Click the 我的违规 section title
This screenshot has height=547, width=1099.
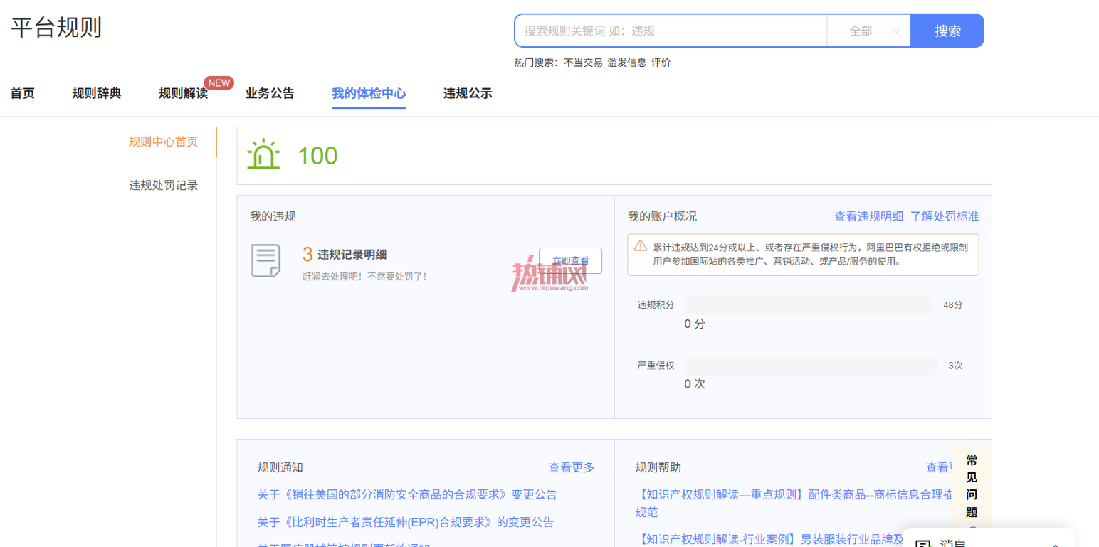coord(273,216)
